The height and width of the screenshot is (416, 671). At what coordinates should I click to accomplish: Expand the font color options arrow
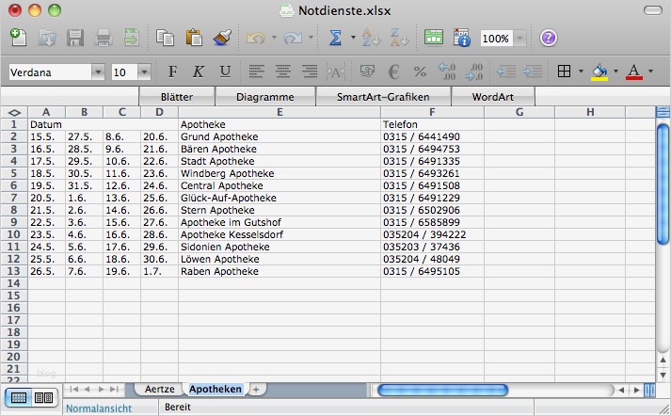tap(650, 71)
